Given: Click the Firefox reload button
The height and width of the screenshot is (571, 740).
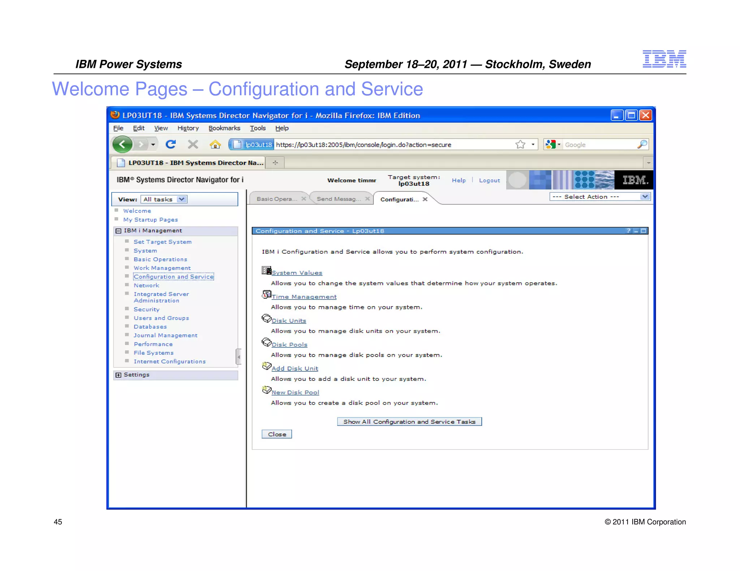Looking at the screenshot, I should coord(171,145).
